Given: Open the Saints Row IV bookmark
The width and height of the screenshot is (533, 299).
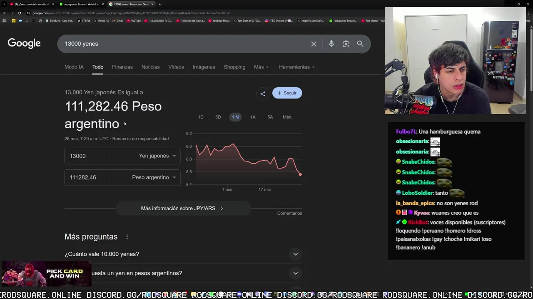Looking at the screenshot, I should tap(158, 21).
